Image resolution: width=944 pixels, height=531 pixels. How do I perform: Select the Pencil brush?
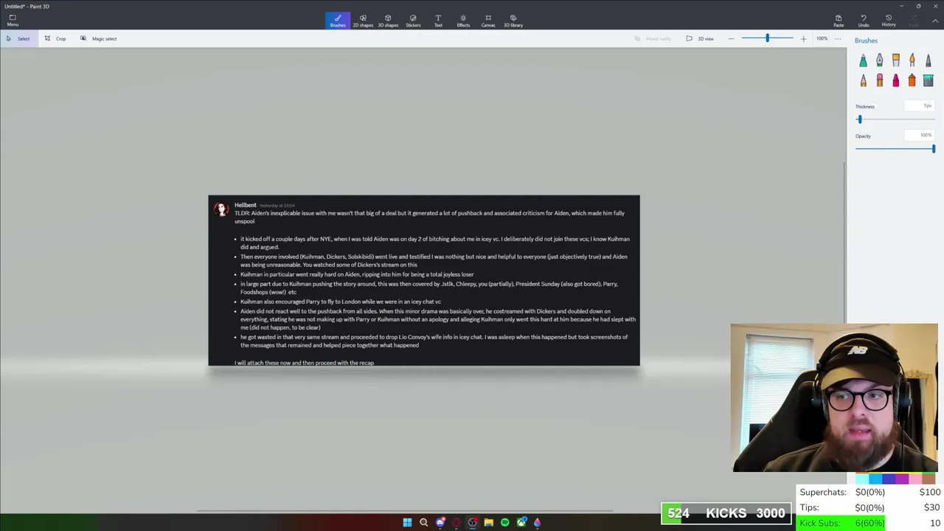pos(863,80)
